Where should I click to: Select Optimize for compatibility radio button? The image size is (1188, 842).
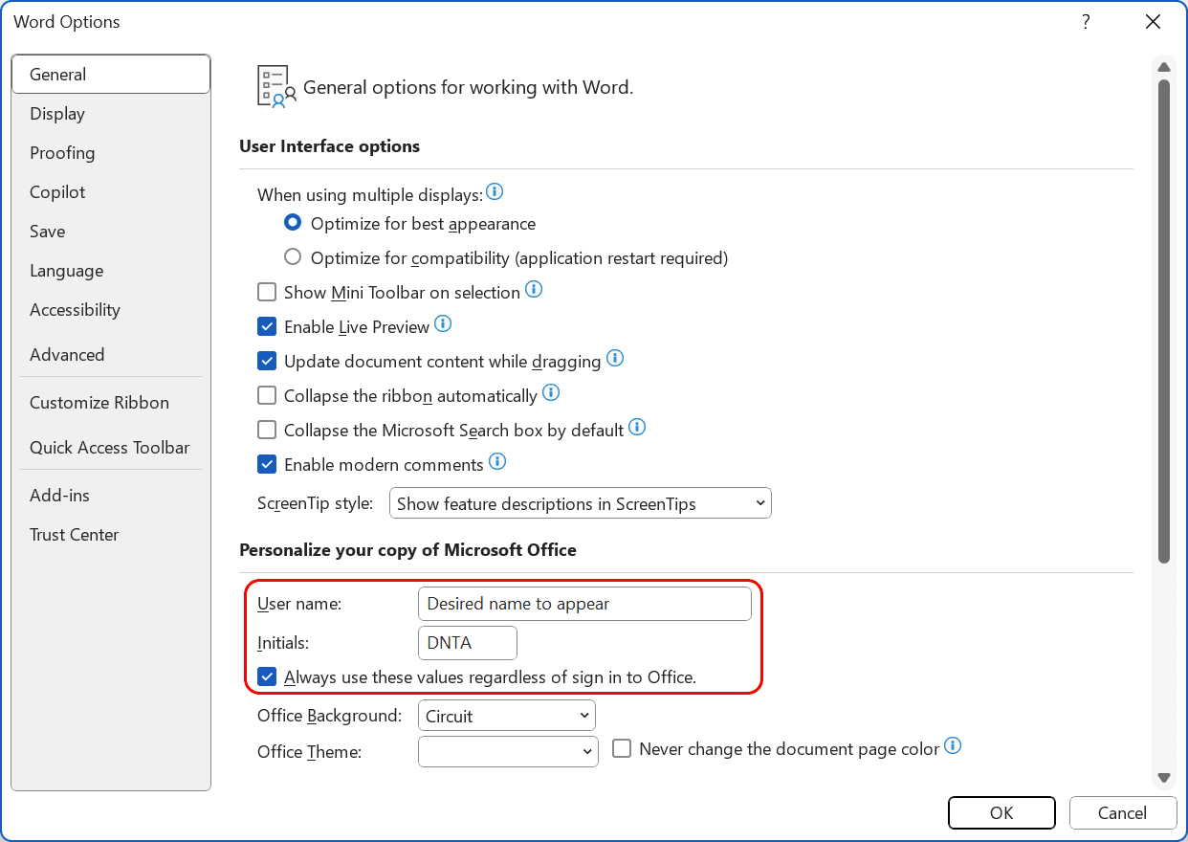pyautogui.click(x=292, y=256)
